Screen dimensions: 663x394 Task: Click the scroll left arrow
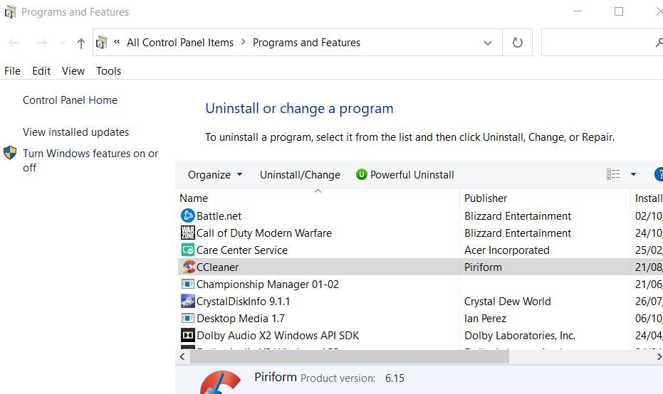click(182, 357)
